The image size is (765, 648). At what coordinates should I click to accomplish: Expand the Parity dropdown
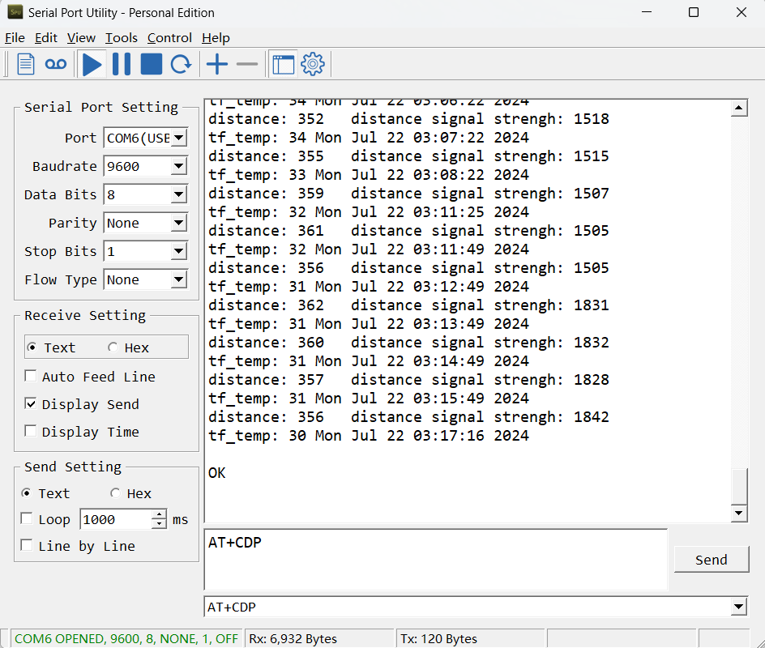pyautogui.click(x=179, y=223)
